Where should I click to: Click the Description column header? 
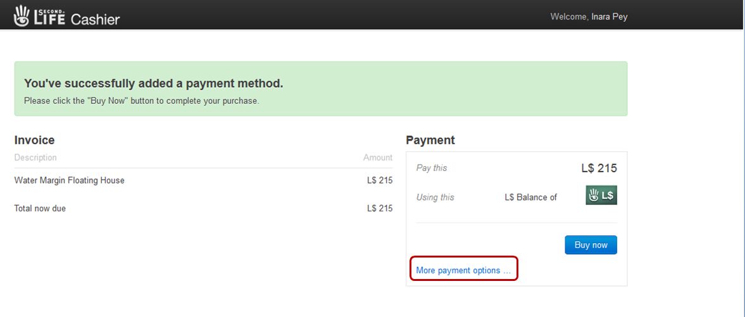click(x=35, y=158)
